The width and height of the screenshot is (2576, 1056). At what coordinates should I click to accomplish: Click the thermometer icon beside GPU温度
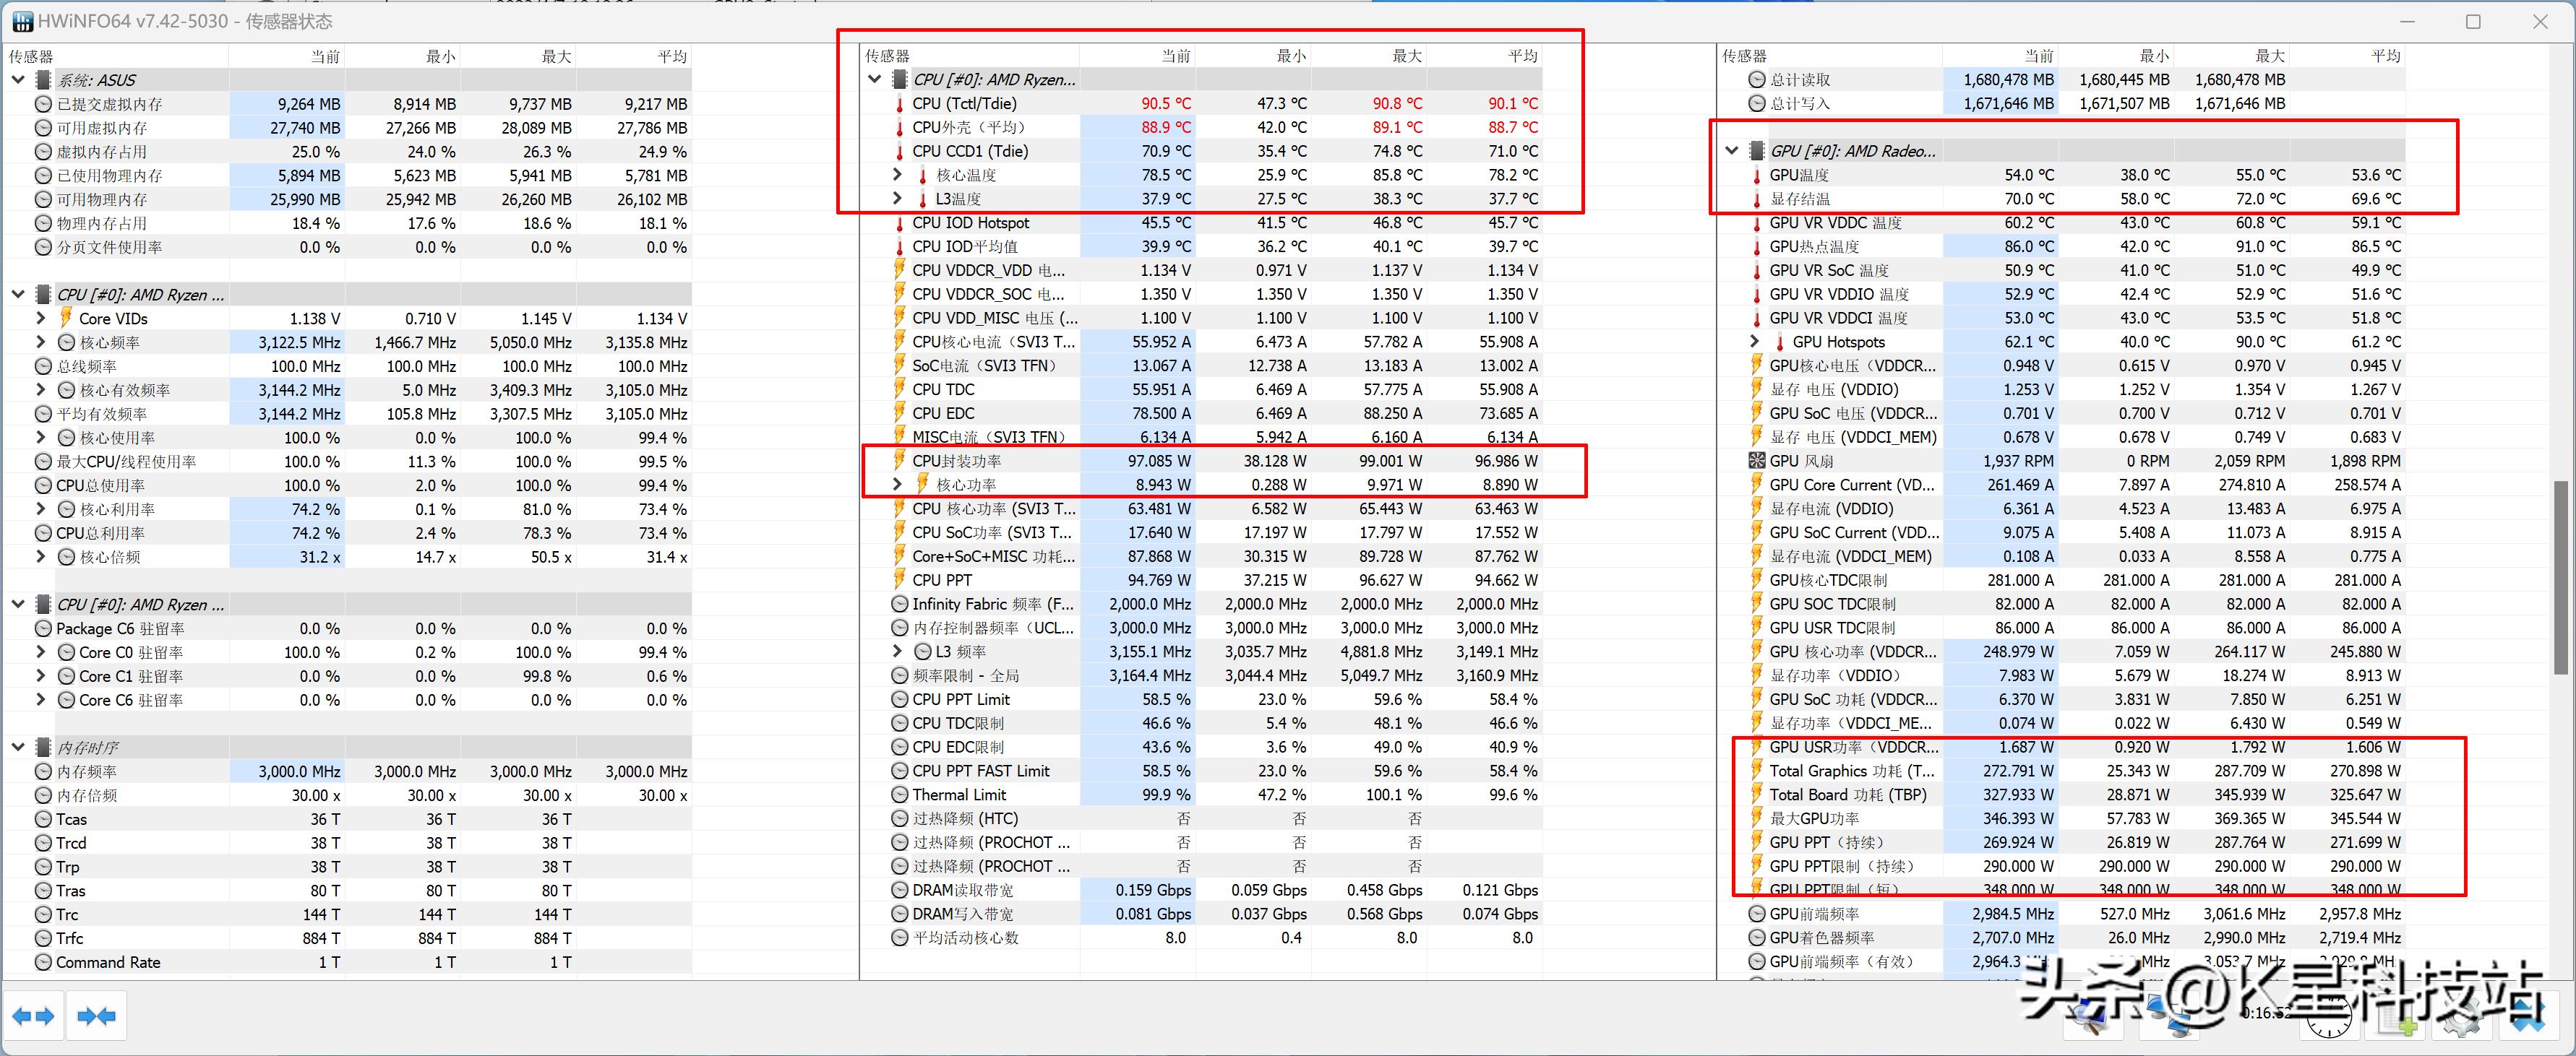click(x=1756, y=174)
